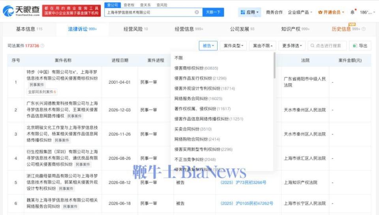Click 天眼一下 search button
This screenshot has height=215, width=379.
(x=213, y=12)
